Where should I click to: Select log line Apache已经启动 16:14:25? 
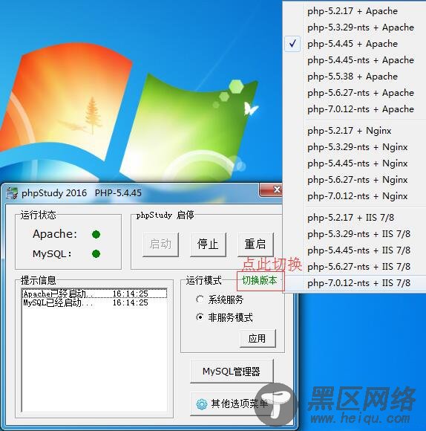point(94,294)
